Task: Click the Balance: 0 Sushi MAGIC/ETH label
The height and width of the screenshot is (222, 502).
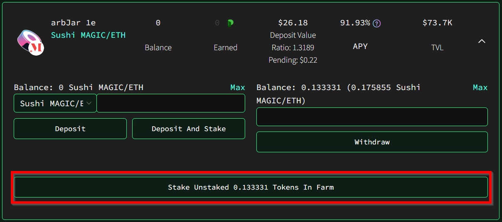Action: 79,88
